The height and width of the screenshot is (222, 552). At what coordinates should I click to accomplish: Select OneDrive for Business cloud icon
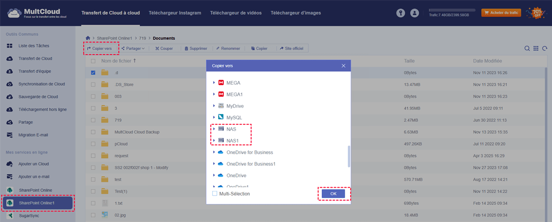click(221, 152)
